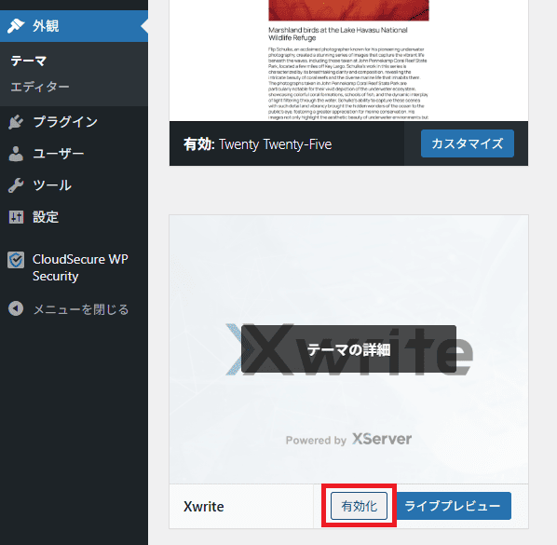Open テーマの詳細 for Xwrite
The height and width of the screenshot is (545, 557).
(348, 349)
